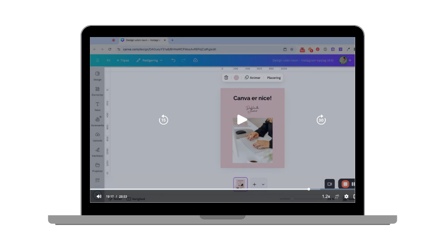
Task: Mute the video volume
Action: [99, 196]
